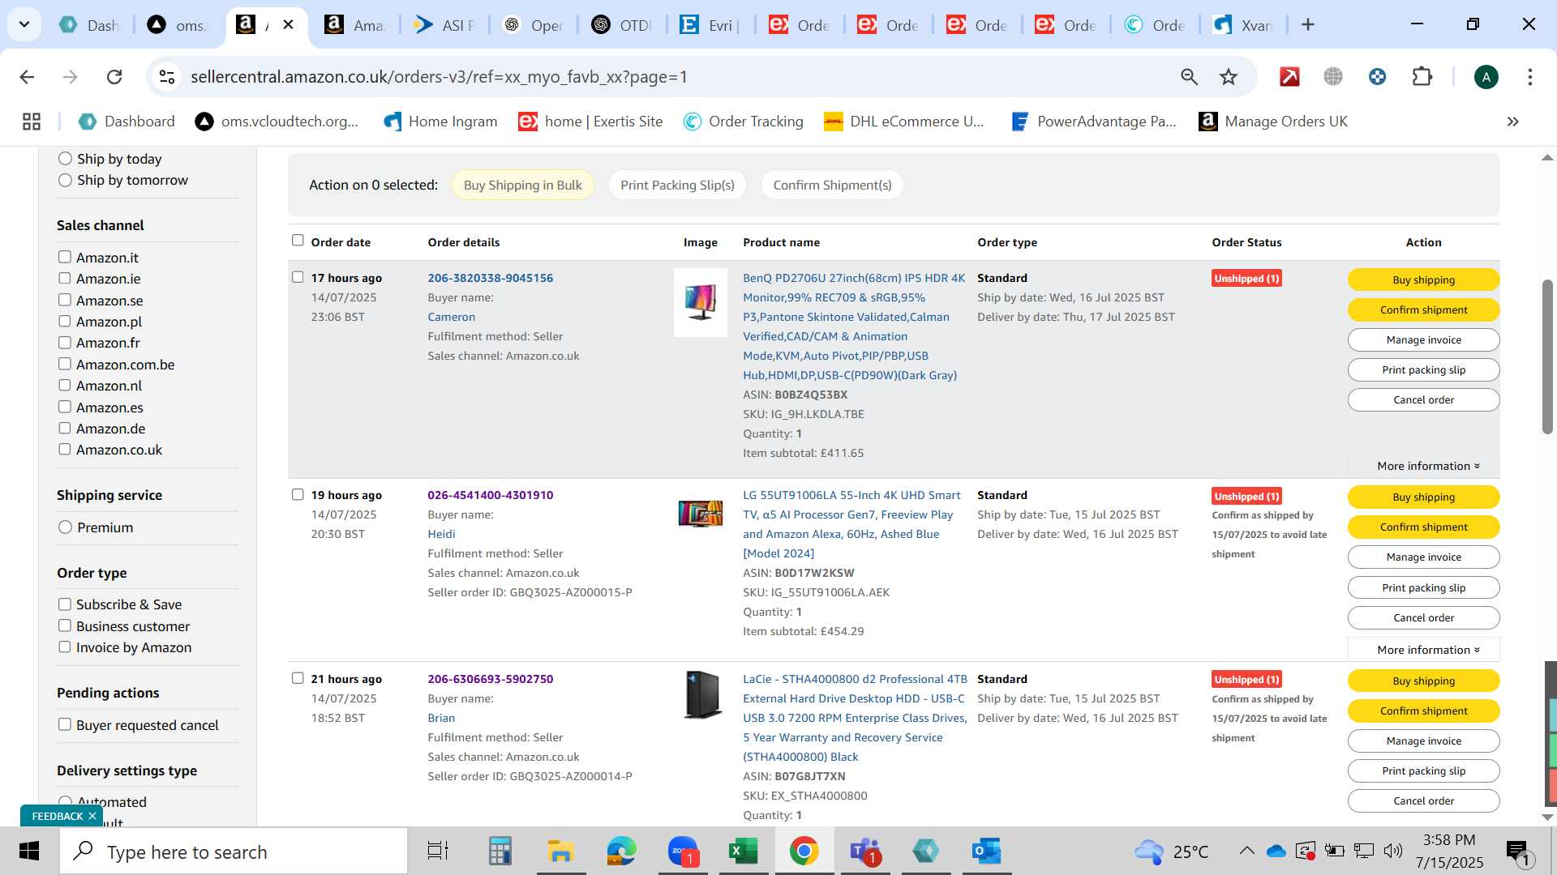
Task: Open Excel from the taskbar
Action: coord(744,852)
